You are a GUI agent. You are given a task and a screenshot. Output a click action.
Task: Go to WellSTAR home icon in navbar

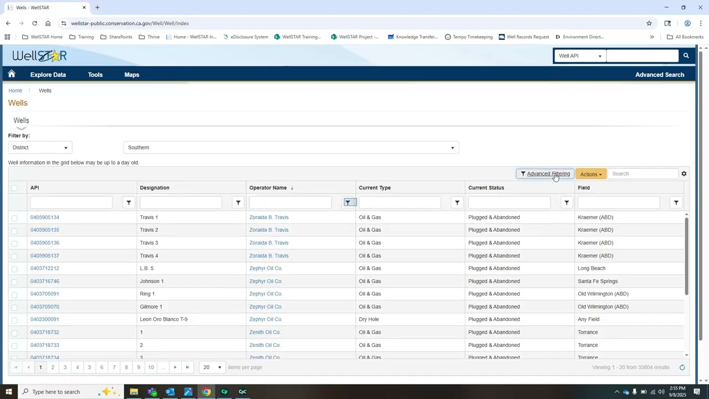pyautogui.click(x=12, y=74)
